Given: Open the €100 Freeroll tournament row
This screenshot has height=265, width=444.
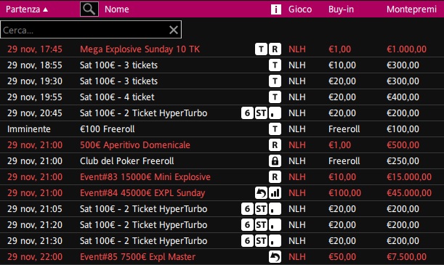Looking at the screenshot, I should point(222,129).
